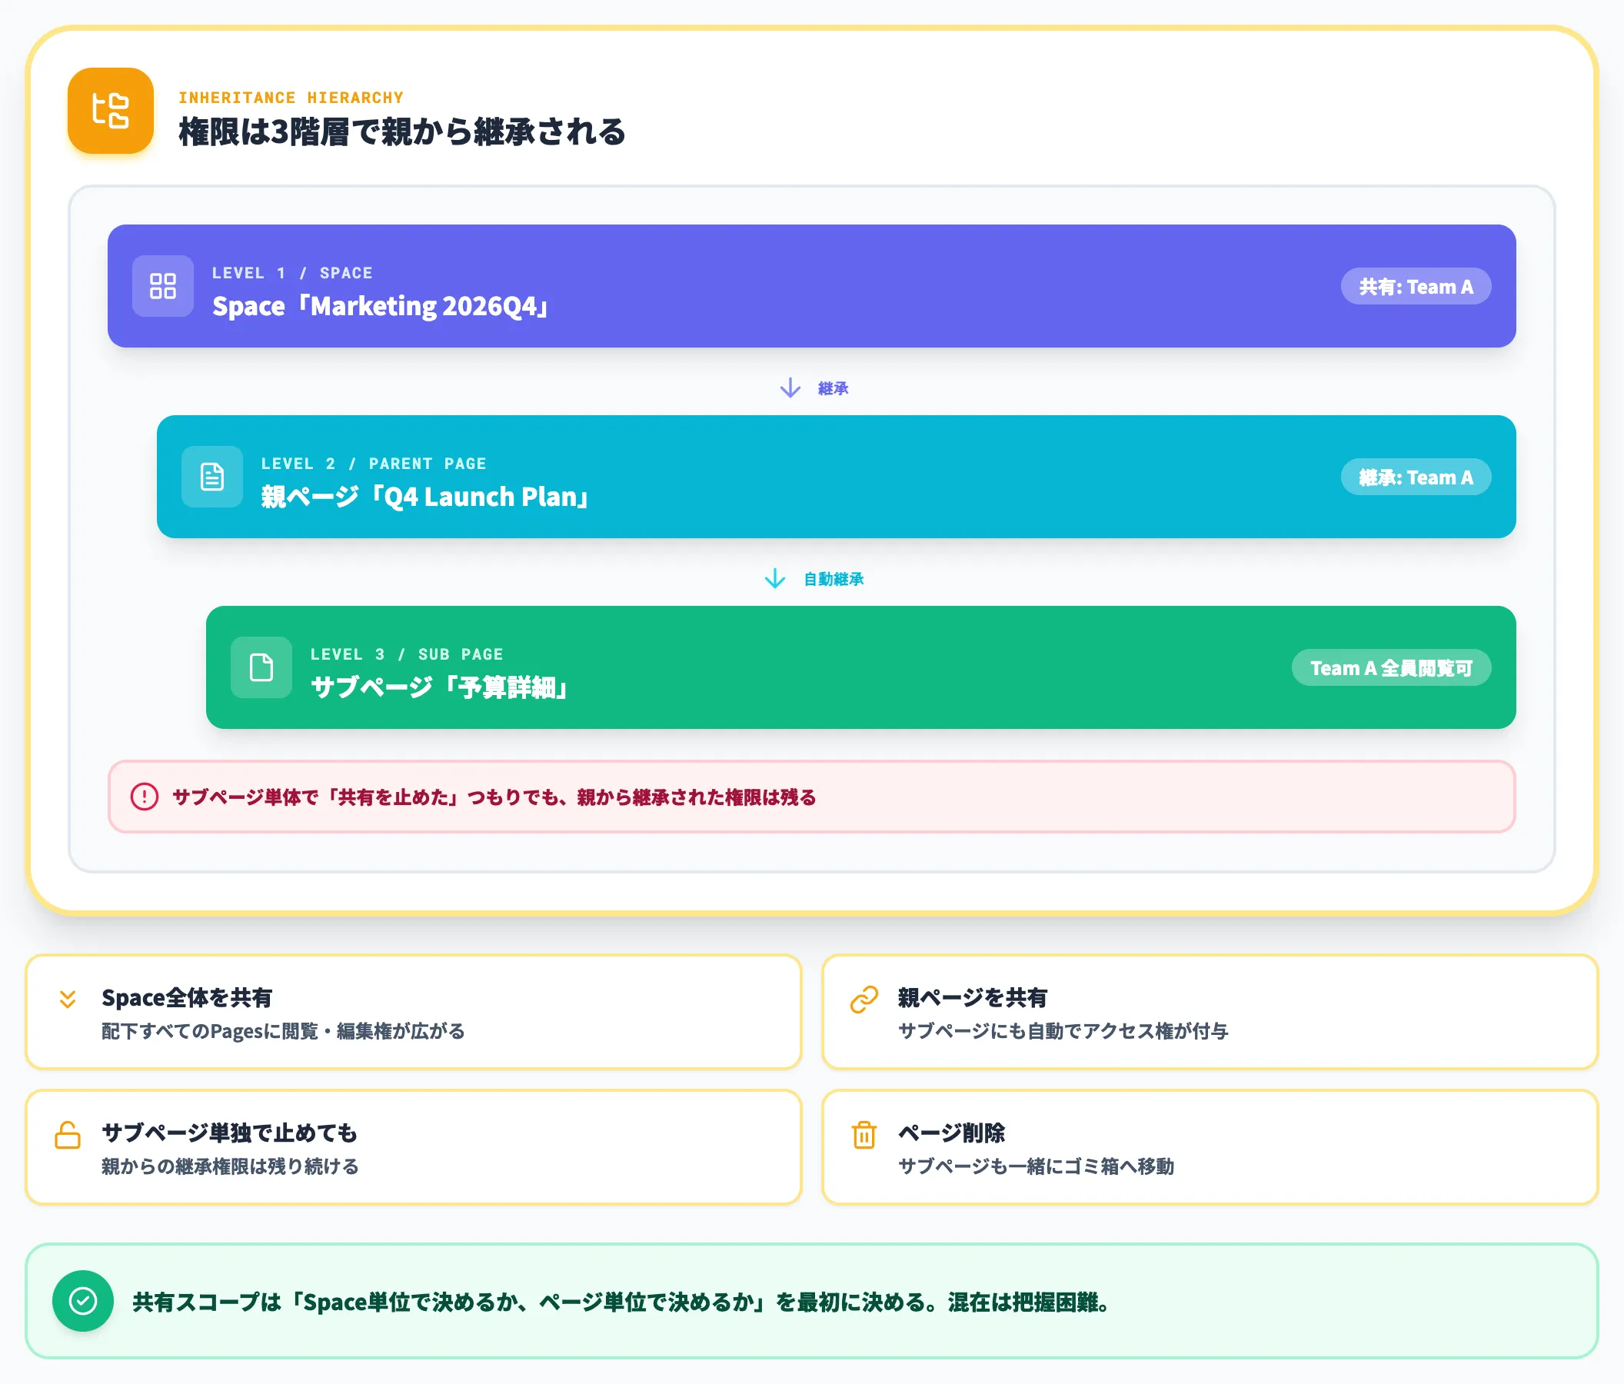Screen dimensions: 1624x1384
Task: Click the trash can icon by ページ削除
Action: (864, 1135)
